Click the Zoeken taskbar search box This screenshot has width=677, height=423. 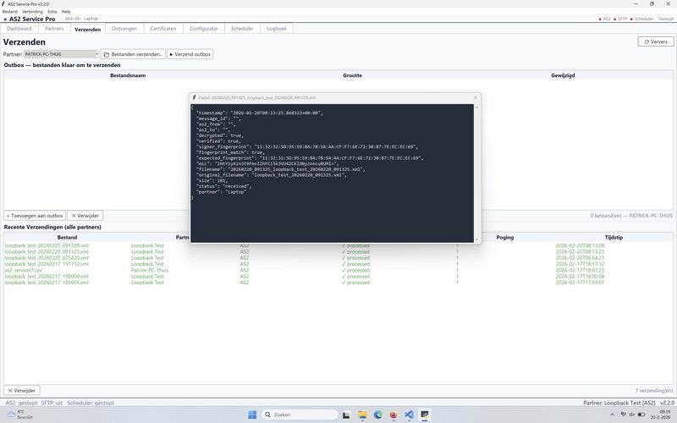click(300, 415)
